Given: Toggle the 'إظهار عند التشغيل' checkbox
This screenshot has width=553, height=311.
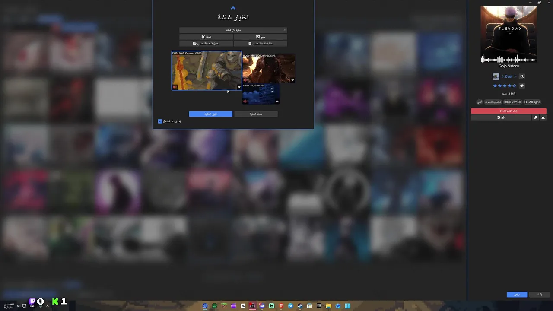Looking at the screenshot, I should pyautogui.click(x=160, y=121).
